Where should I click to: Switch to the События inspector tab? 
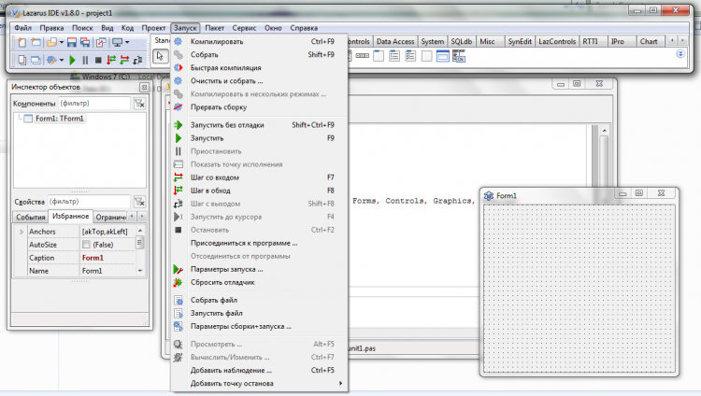click(x=31, y=218)
